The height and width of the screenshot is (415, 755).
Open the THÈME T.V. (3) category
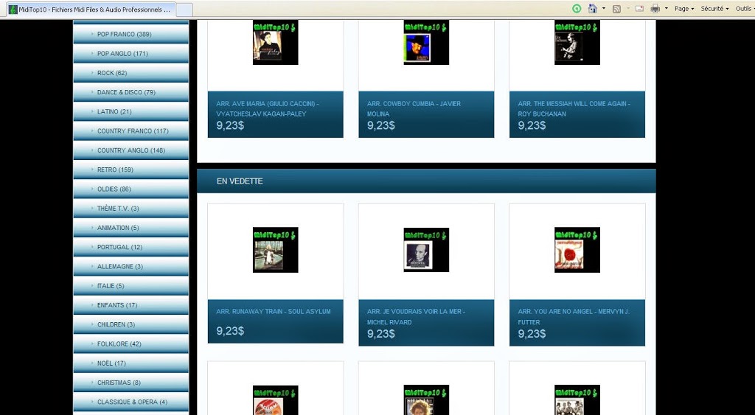[131, 208]
